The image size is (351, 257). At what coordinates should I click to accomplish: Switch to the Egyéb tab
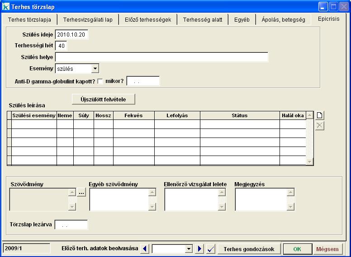click(x=242, y=20)
